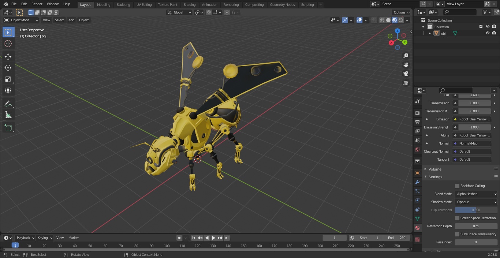Image resolution: width=500 pixels, height=258 pixels.
Task: Select the Cursor tool in the toolbar
Action: coord(8,44)
